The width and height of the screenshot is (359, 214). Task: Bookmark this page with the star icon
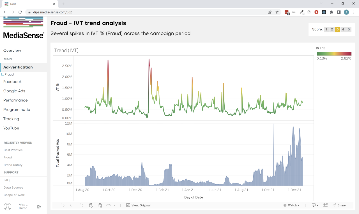(x=277, y=12)
